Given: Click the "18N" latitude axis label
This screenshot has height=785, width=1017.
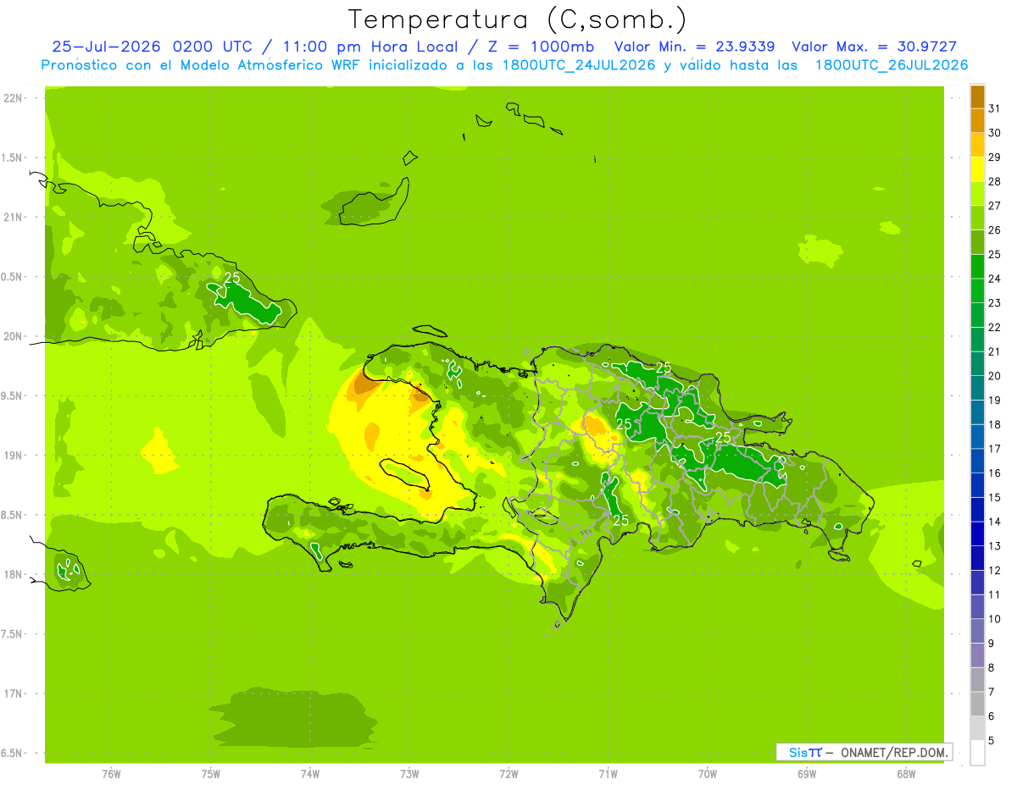Looking at the screenshot, I should pyautogui.click(x=14, y=574).
